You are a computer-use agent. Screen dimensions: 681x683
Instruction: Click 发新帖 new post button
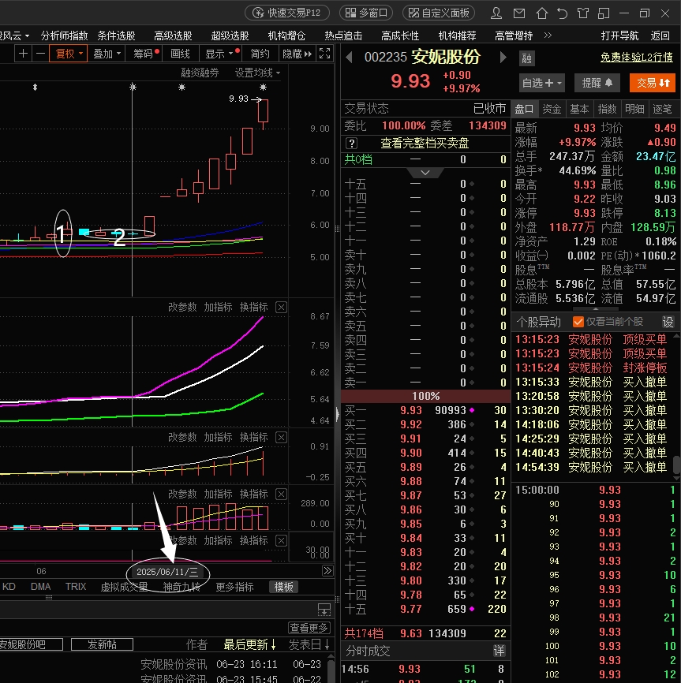click(102, 644)
